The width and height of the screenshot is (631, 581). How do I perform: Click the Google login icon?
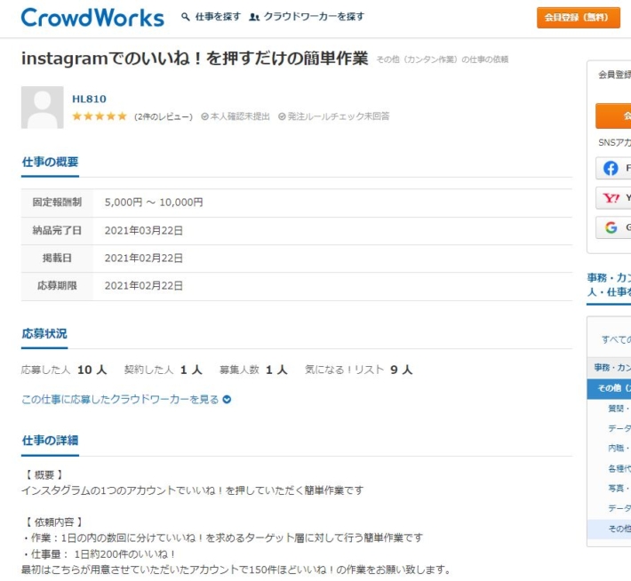click(611, 227)
